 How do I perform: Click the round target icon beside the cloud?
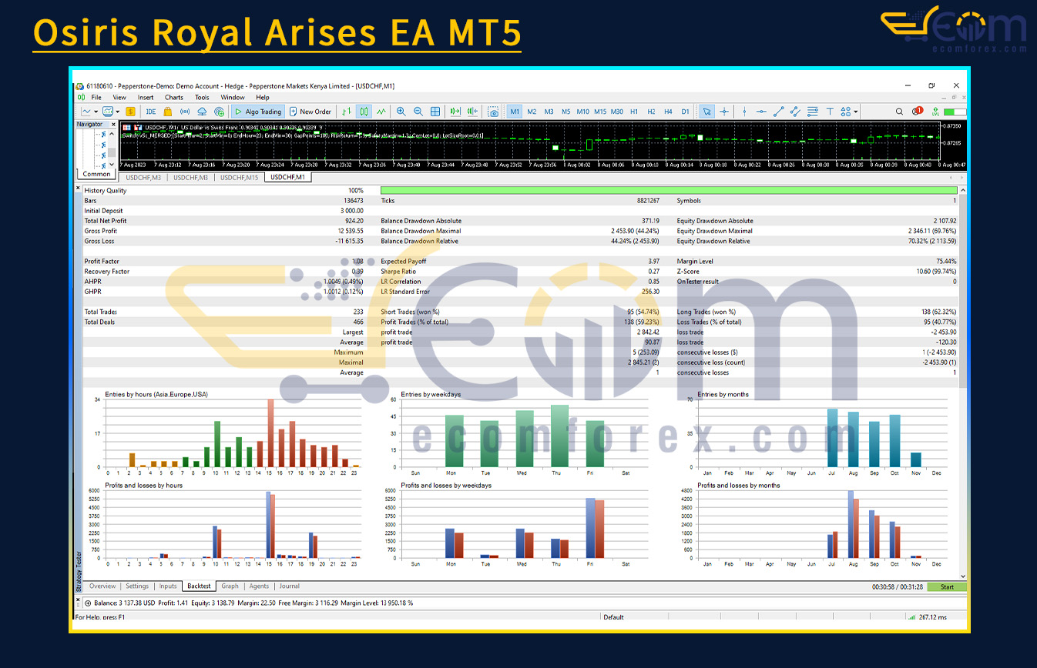coord(218,112)
